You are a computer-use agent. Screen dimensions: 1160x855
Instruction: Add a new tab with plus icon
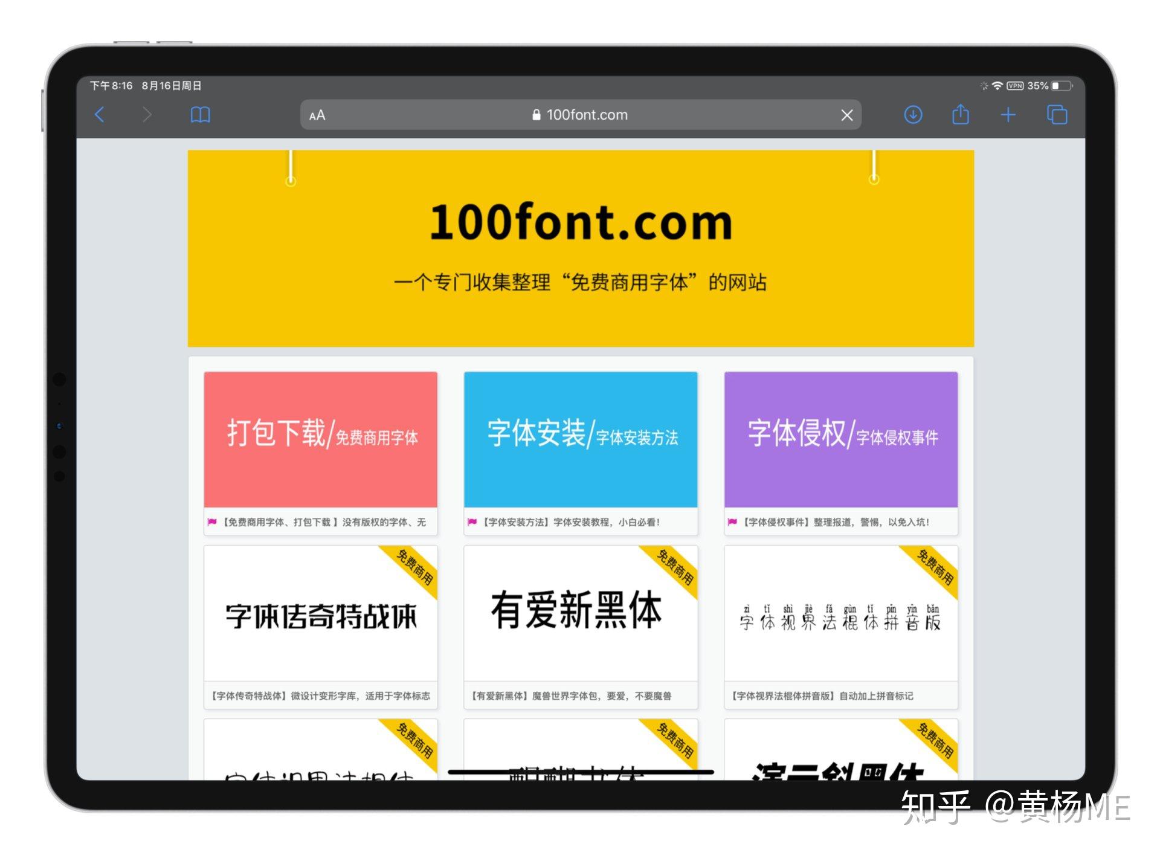pos(1008,115)
